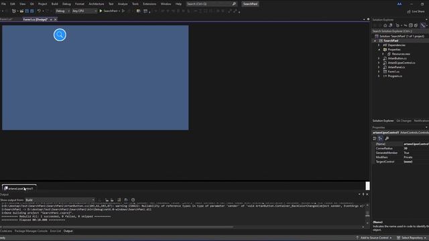
Task: Click the Search Solution Explorer field
Action: [400, 31]
